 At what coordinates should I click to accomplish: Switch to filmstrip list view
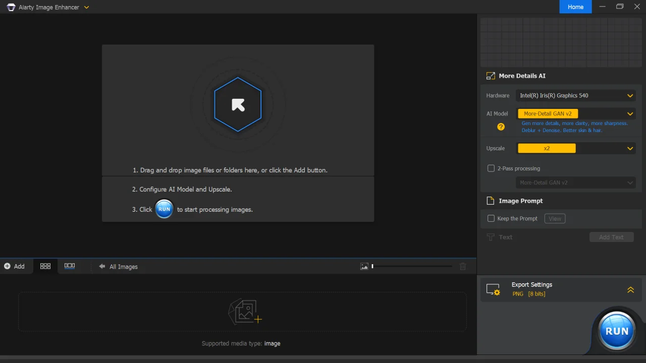pyautogui.click(x=70, y=266)
